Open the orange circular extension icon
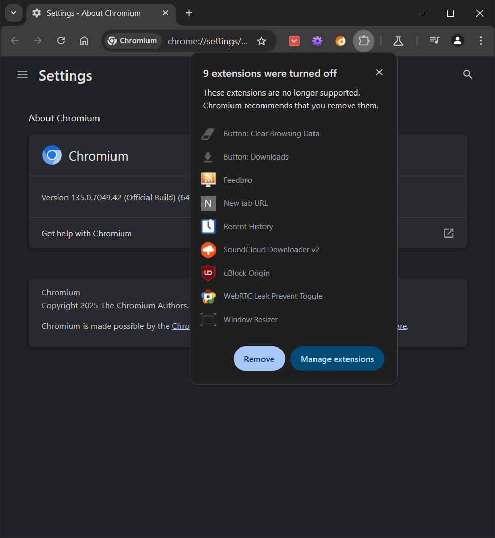 click(340, 41)
